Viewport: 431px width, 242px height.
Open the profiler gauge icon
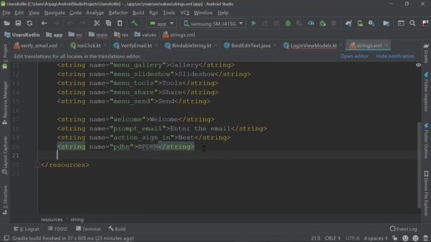click(311, 24)
